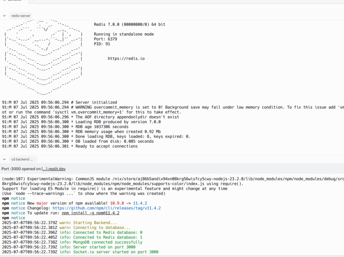Click the npm install -g npm@11.4.2 command

(90, 213)
